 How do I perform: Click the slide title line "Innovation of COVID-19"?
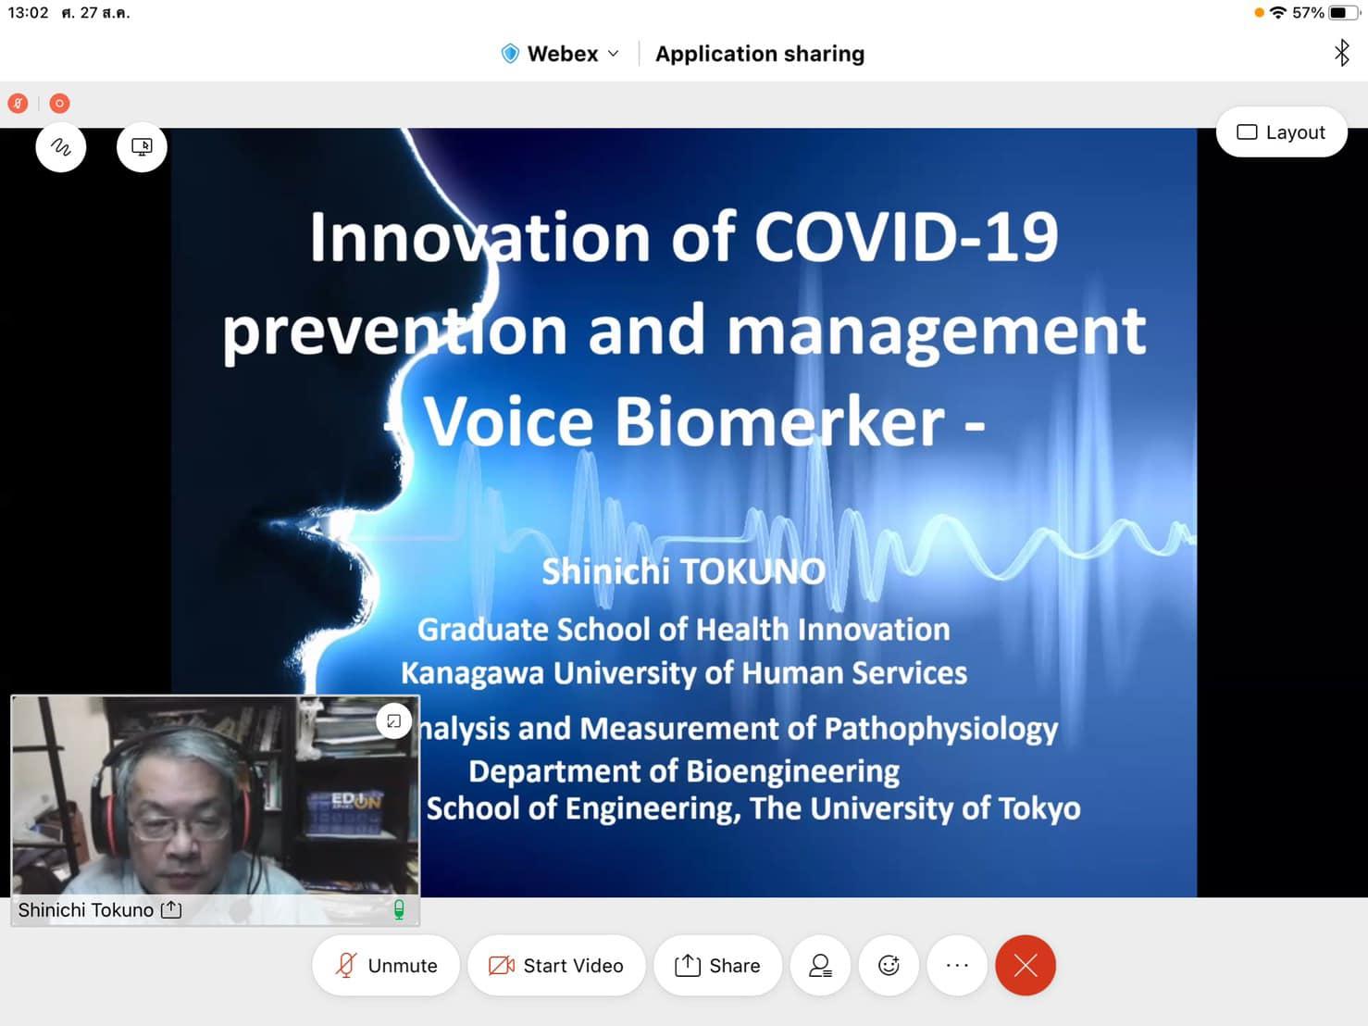(x=684, y=236)
